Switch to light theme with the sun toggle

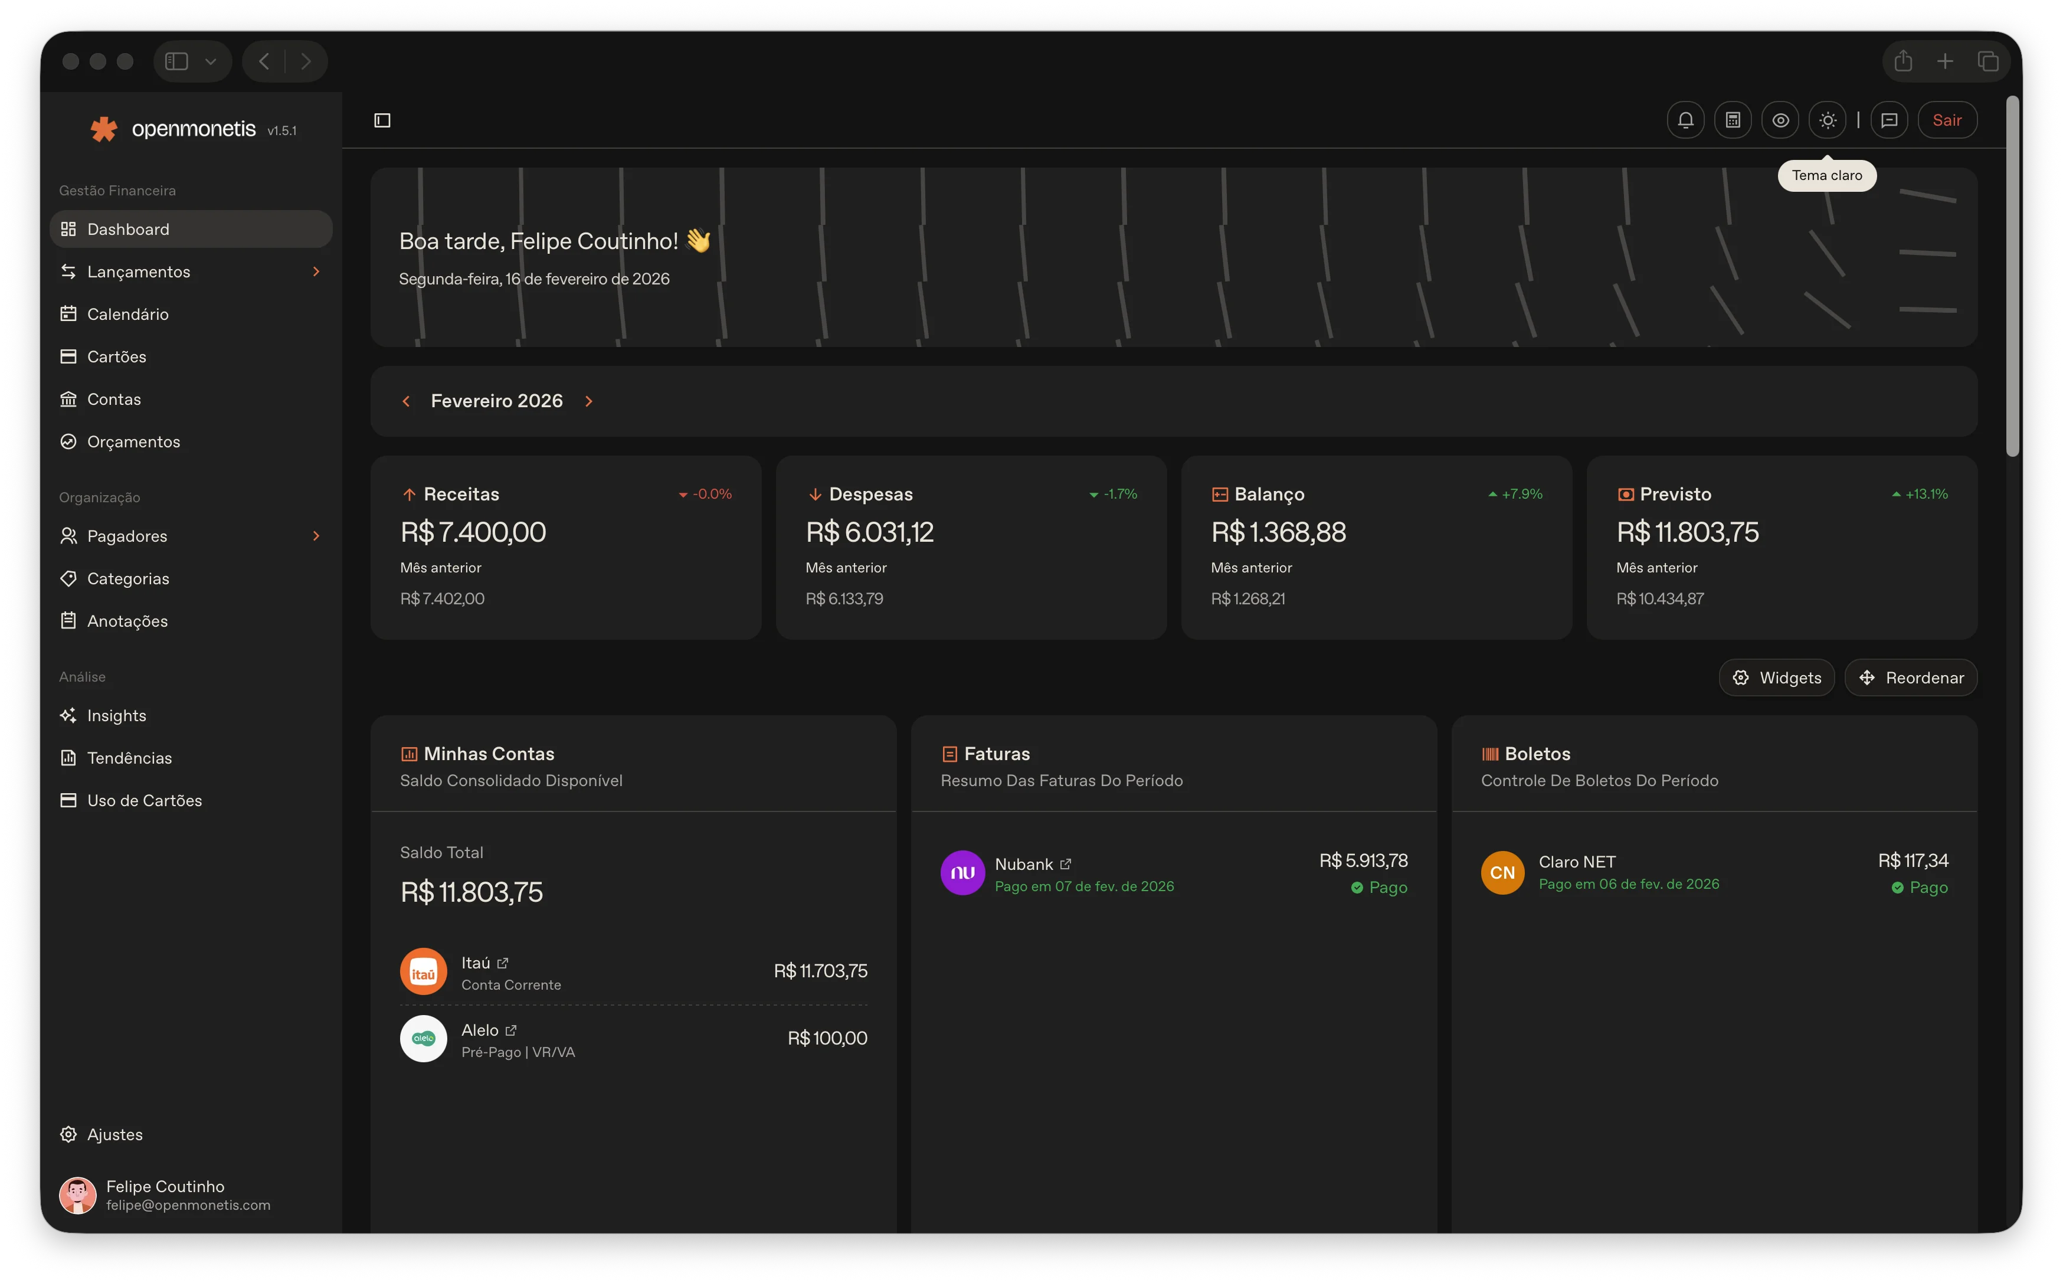pyautogui.click(x=1828, y=120)
